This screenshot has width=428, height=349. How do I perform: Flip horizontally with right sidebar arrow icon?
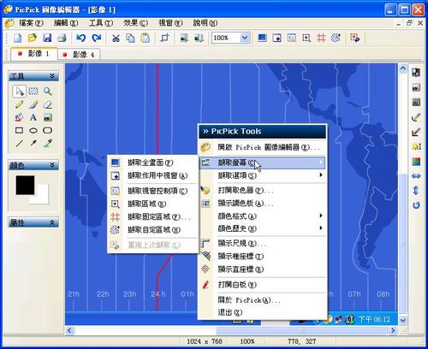click(x=416, y=176)
